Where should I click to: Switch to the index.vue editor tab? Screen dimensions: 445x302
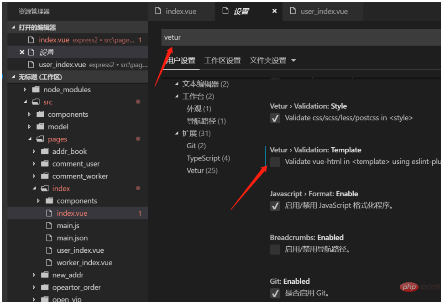click(x=181, y=11)
